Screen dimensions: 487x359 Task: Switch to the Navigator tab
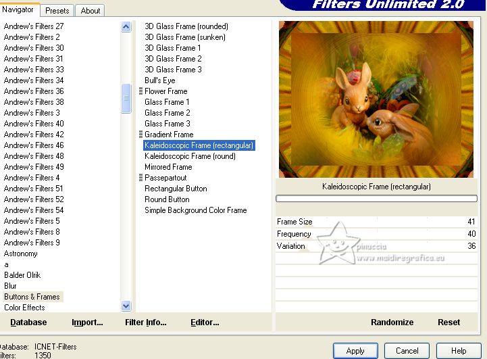18,9
